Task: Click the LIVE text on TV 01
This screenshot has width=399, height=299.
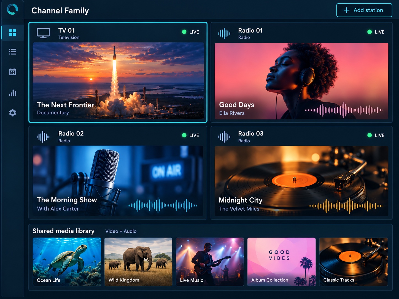Action: tap(194, 32)
